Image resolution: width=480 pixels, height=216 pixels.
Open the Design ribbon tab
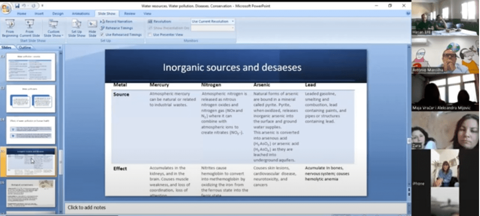(58, 14)
